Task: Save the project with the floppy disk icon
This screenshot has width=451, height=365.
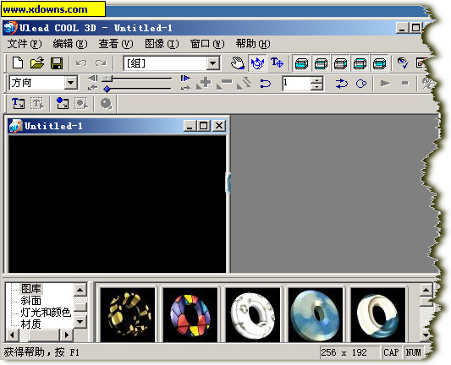Action: (57, 63)
